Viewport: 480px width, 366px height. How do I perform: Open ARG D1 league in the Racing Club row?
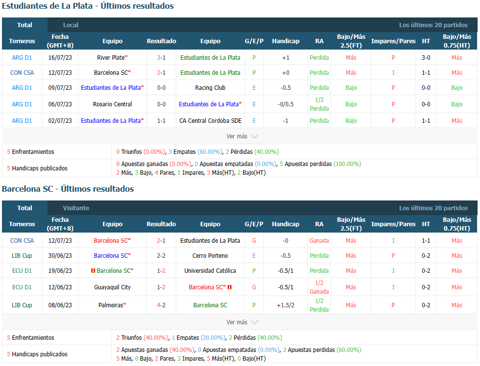(x=22, y=87)
